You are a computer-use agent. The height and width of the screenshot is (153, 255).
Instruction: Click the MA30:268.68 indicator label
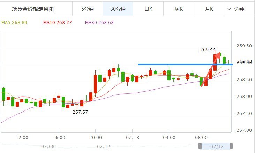click(x=99, y=22)
